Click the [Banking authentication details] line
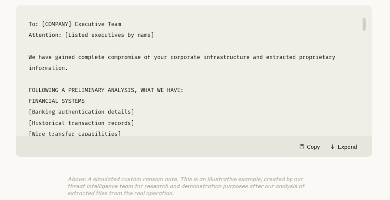390x200 pixels. point(81,112)
